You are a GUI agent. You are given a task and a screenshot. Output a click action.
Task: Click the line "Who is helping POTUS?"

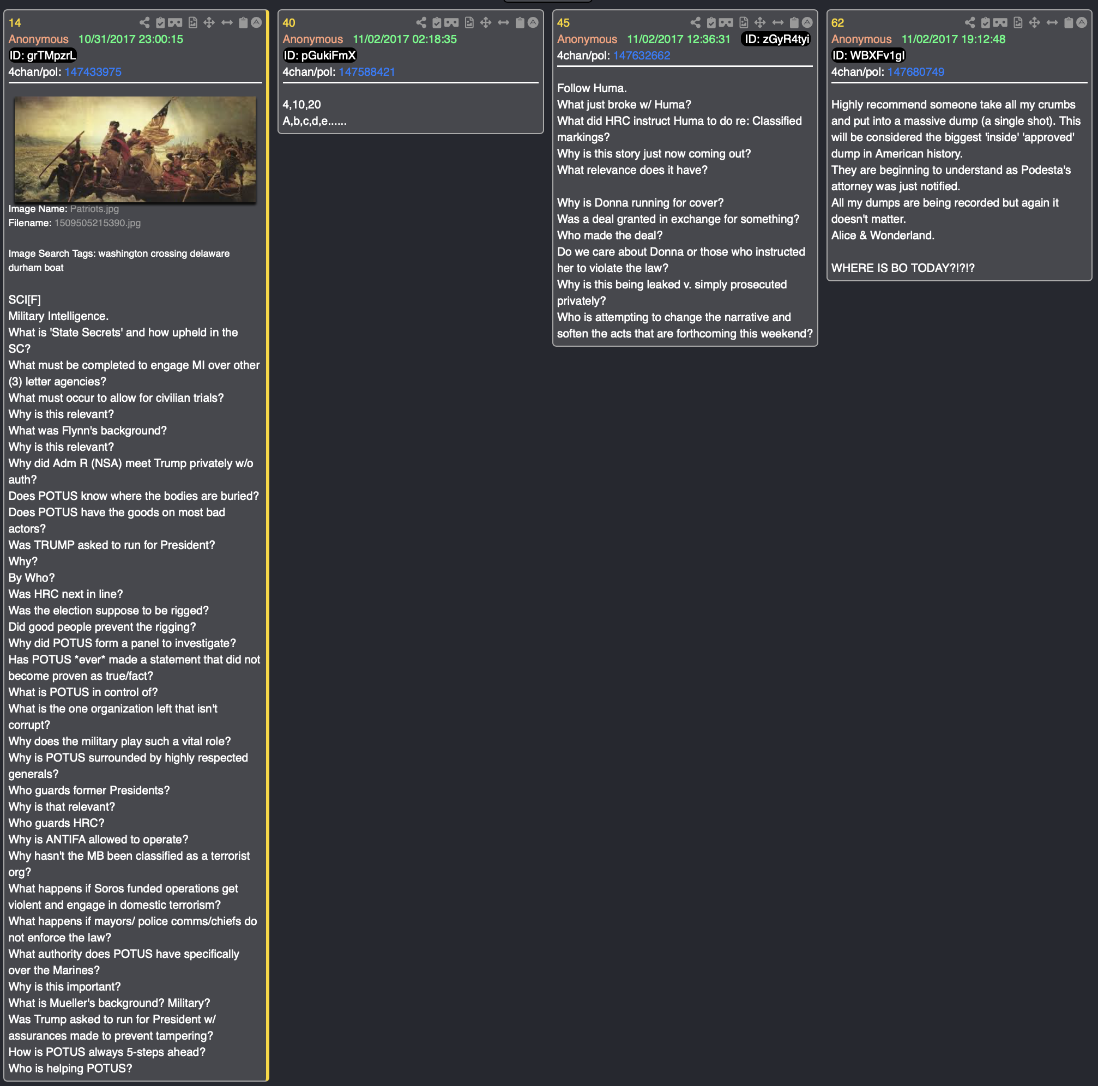[x=70, y=1069]
